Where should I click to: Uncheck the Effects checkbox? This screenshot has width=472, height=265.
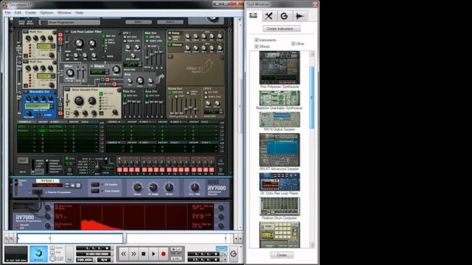[x=256, y=47]
